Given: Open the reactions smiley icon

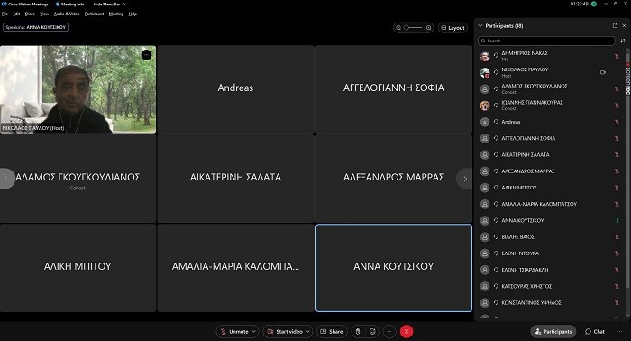Looking at the screenshot, I should pos(372,331).
